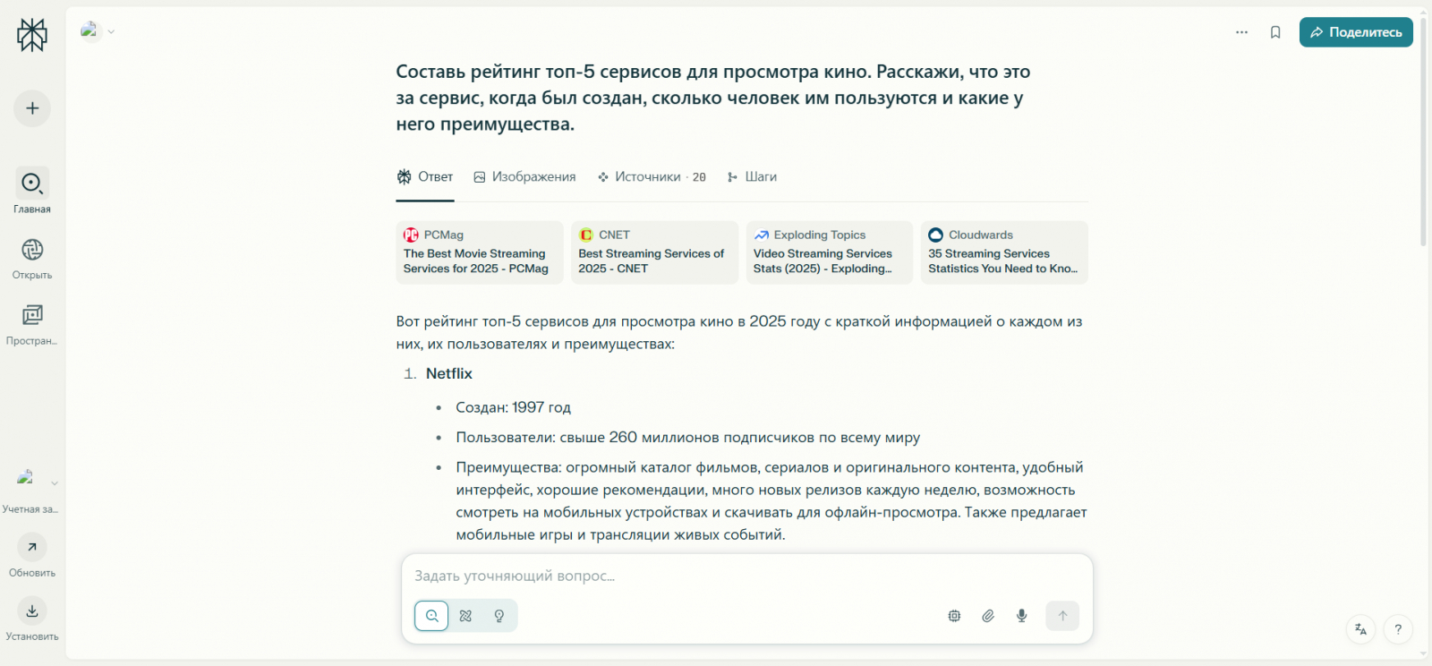The image size is (1432, 666).
Task: Click the line "Создан: 1997 год"
Action: click(x=513, y=407)
